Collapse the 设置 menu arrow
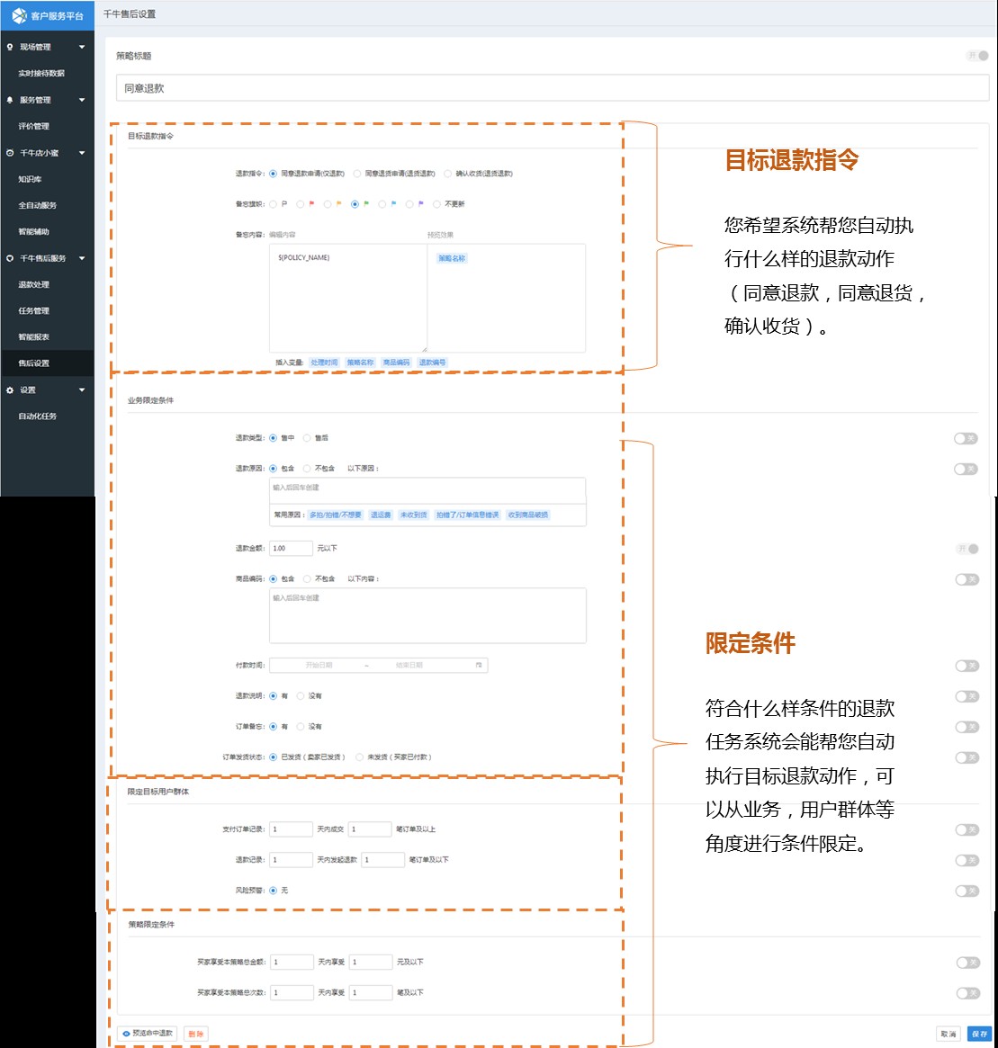998x1048 pixels. [82, 390]
